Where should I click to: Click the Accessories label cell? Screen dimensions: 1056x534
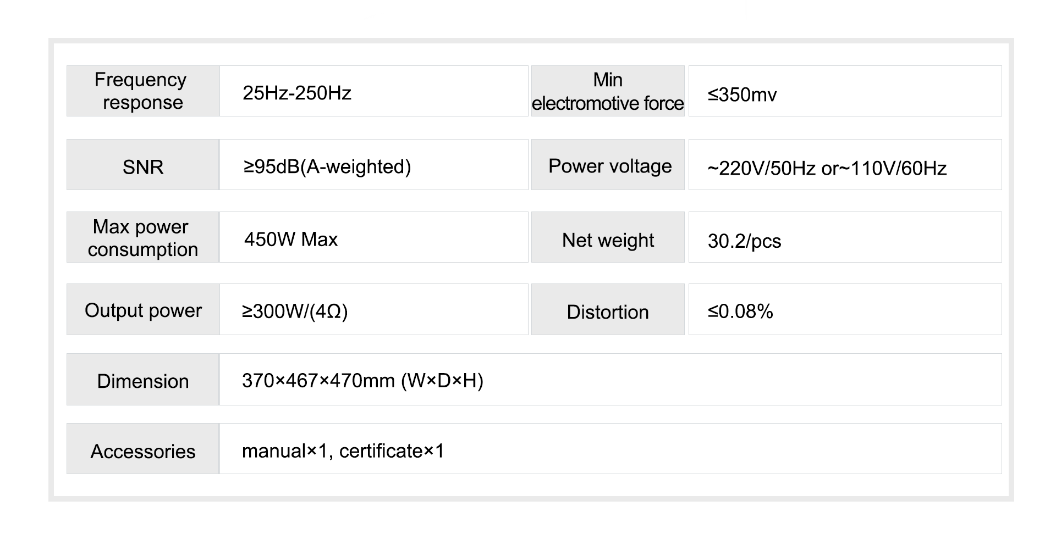click(142, 451)
